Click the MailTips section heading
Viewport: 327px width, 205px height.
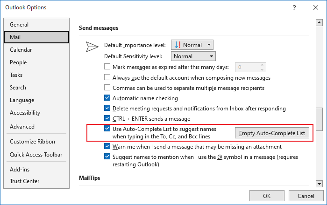(x=90, y=178)
